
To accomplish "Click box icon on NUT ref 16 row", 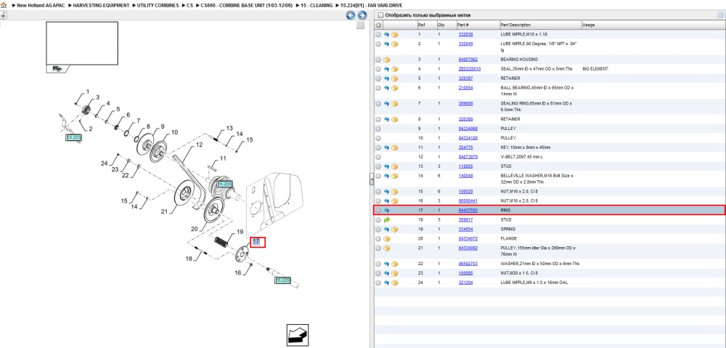I will [x=394, y=201].
